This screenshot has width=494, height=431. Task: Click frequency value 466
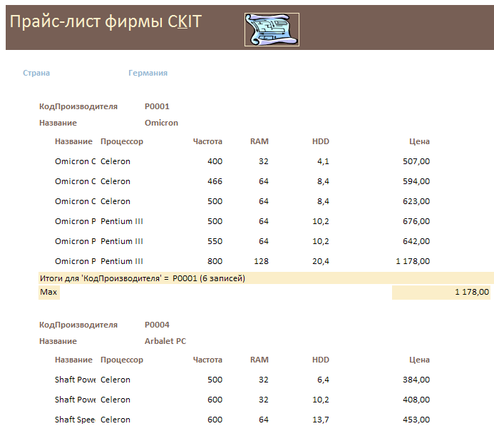coord(215,181)
